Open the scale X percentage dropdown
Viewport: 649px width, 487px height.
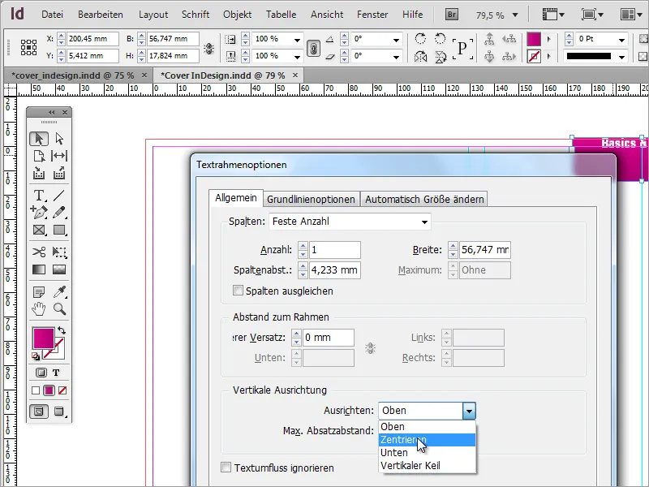pyautogui.click(x=297, y=40)
